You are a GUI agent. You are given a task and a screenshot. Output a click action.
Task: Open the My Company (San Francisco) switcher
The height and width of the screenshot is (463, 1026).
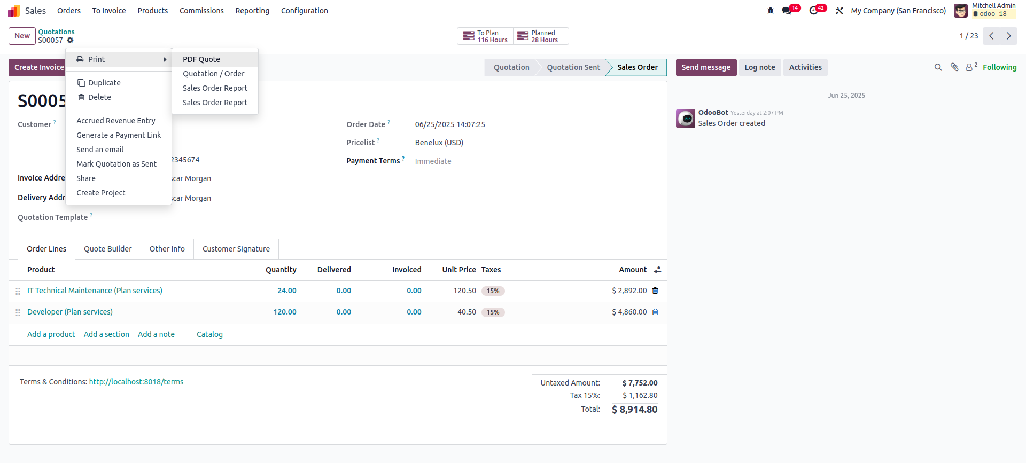coord(898,11)
